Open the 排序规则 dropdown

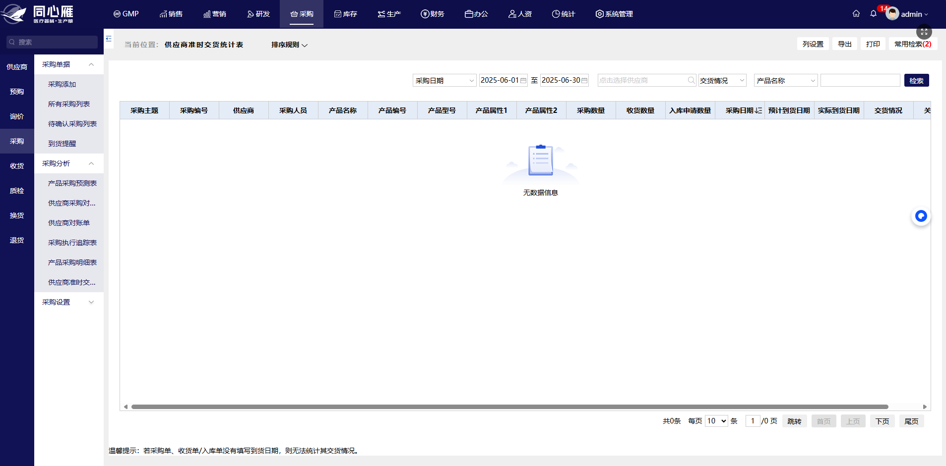pyautogui.click(x=289, y=45)
